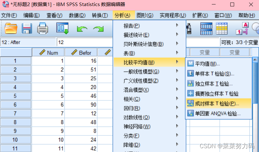Open the 数据(D) menu
Screen dimensions: 259x152
pos(77,15)
